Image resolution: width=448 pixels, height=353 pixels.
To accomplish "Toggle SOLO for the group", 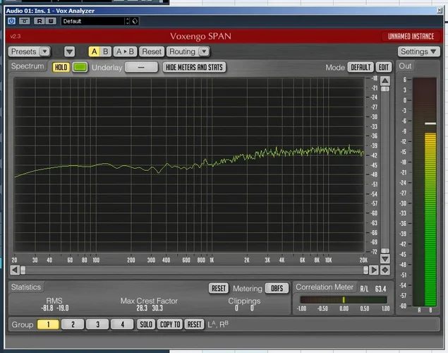I will 145,324.
